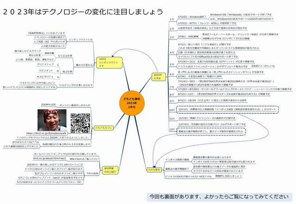296x204 pixels.
Task: Click the '繰り返しのデスクワーク' node
Action: [28, 51]
